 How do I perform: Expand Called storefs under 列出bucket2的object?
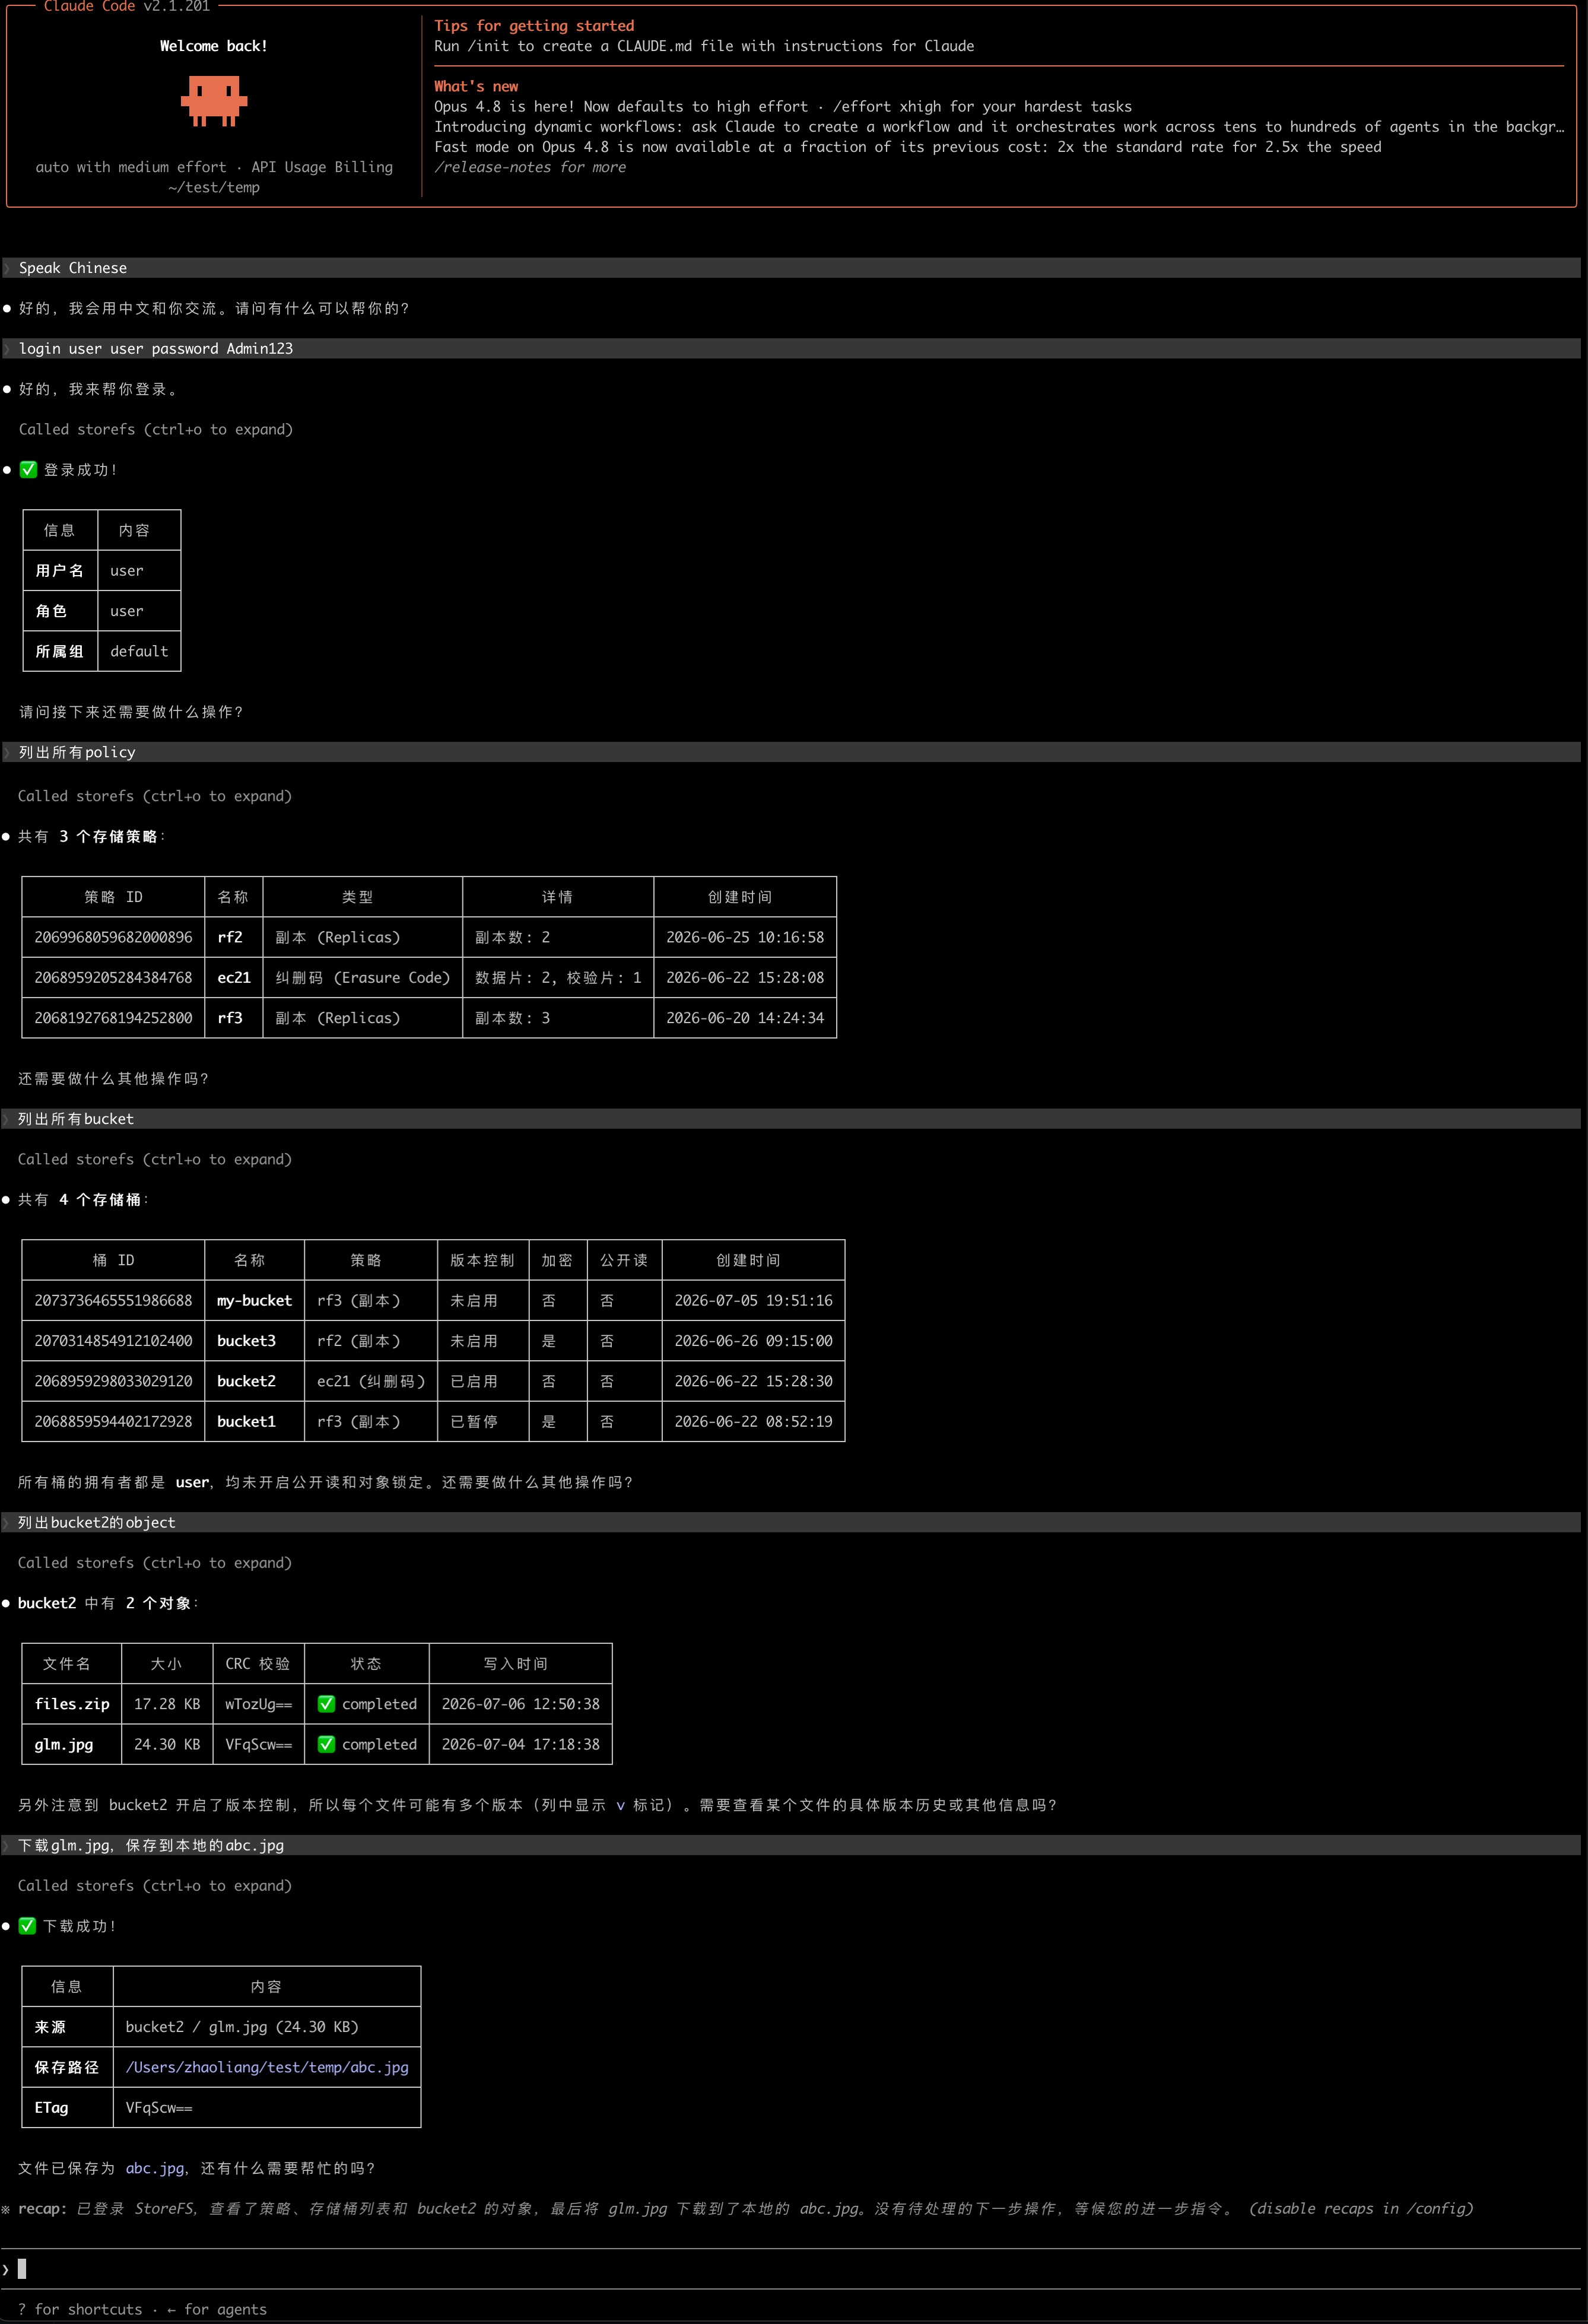pos(155,1562)
